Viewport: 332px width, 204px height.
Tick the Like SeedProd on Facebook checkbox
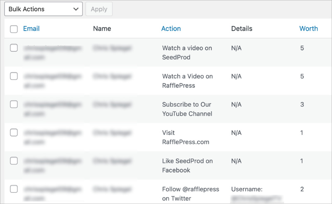click(14, 161)
